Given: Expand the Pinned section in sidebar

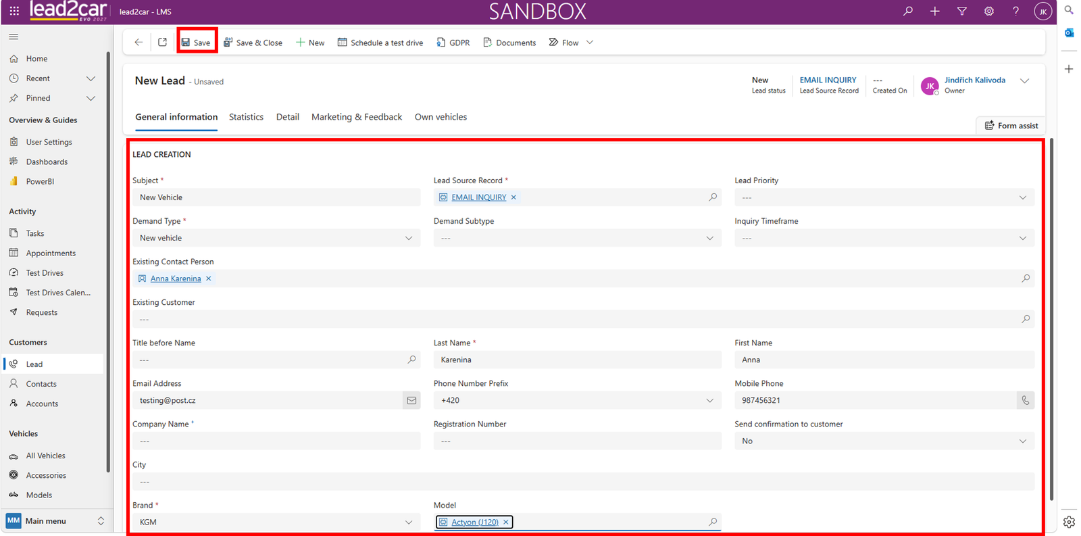Looking at the screenshot, I should 91,98.
